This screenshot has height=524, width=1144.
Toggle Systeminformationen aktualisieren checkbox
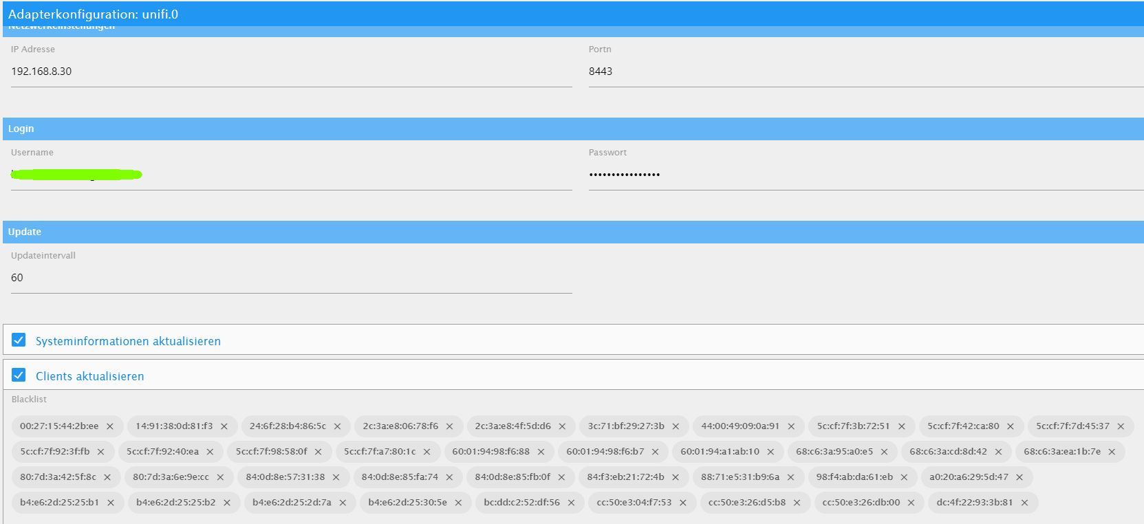(19, 340)
